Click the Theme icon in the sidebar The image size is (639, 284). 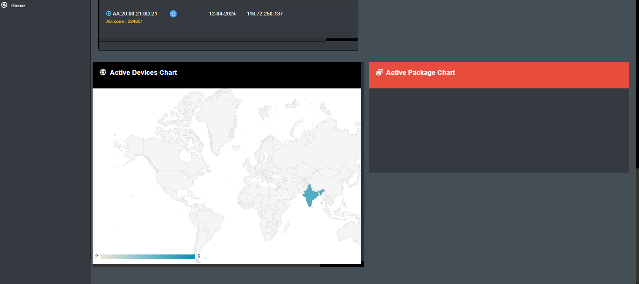tap(4, 5)
